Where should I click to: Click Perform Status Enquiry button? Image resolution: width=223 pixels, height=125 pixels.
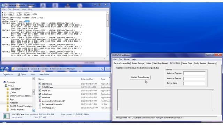tap(140, 77)
